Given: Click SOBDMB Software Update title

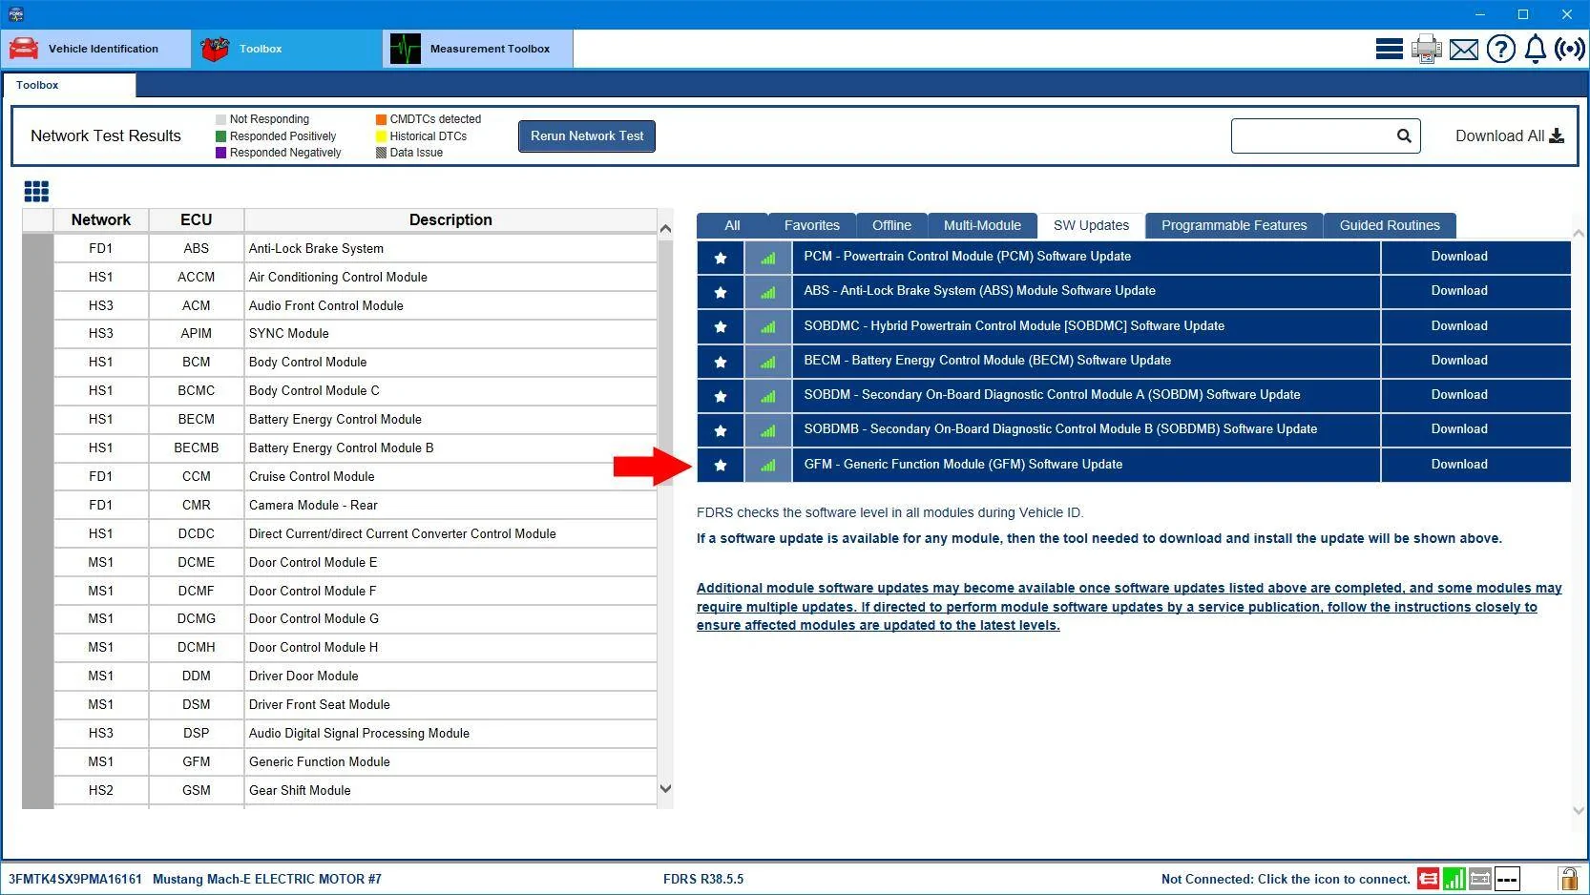Looking at the screenshot, I should (x=1060, y=429).
